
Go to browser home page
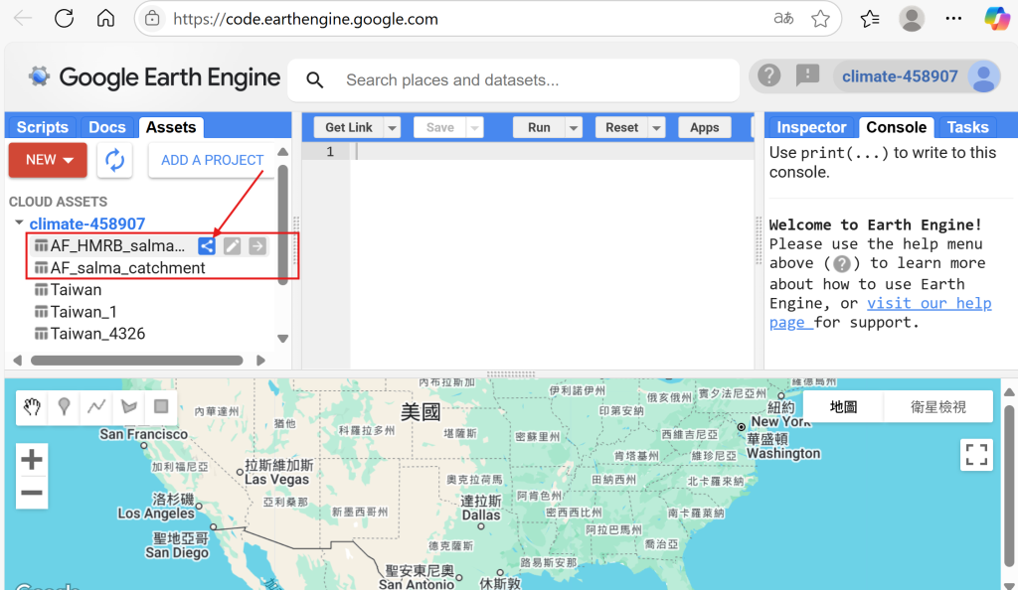pos(105,18)
